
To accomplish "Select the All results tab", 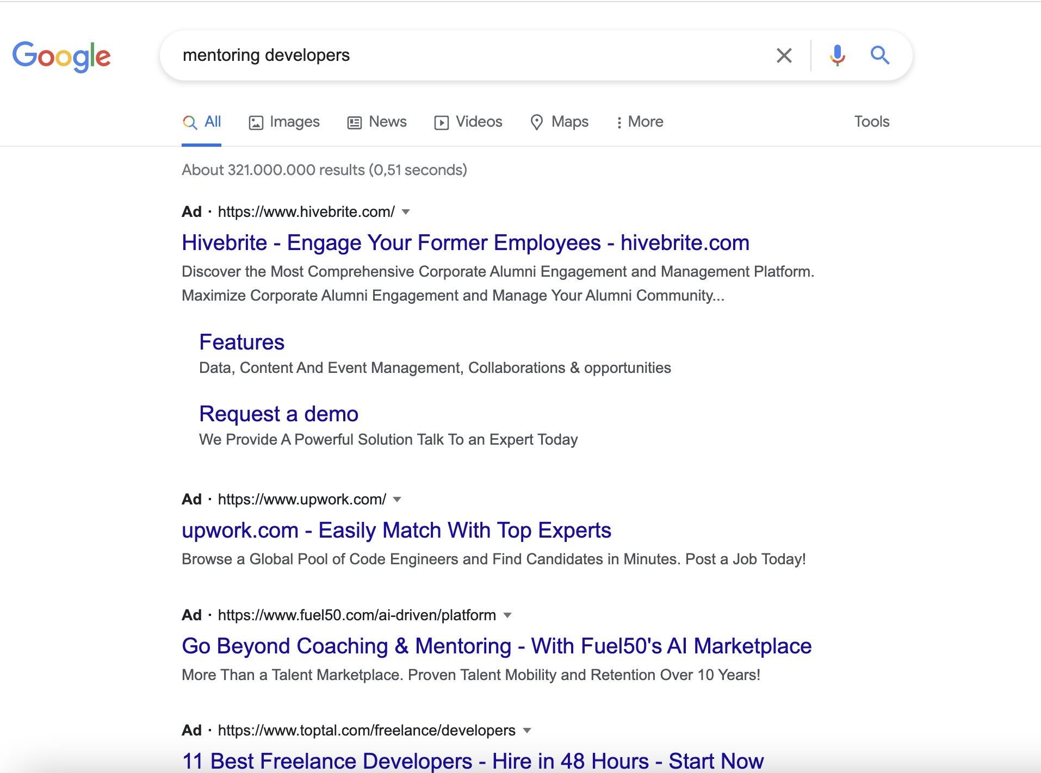I will (202, 122).
